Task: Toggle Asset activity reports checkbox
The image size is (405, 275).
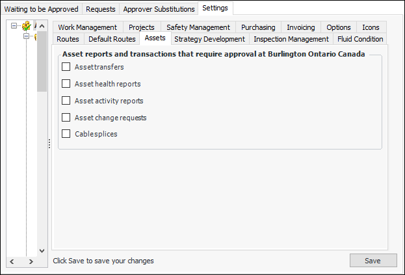Action: click(66, 101)
